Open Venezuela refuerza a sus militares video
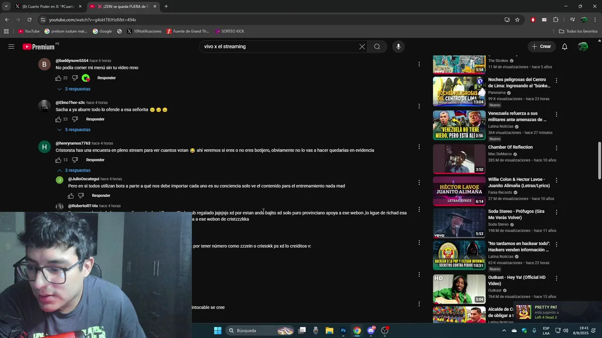This screenshot has width=602, height=338. (517, 116)
